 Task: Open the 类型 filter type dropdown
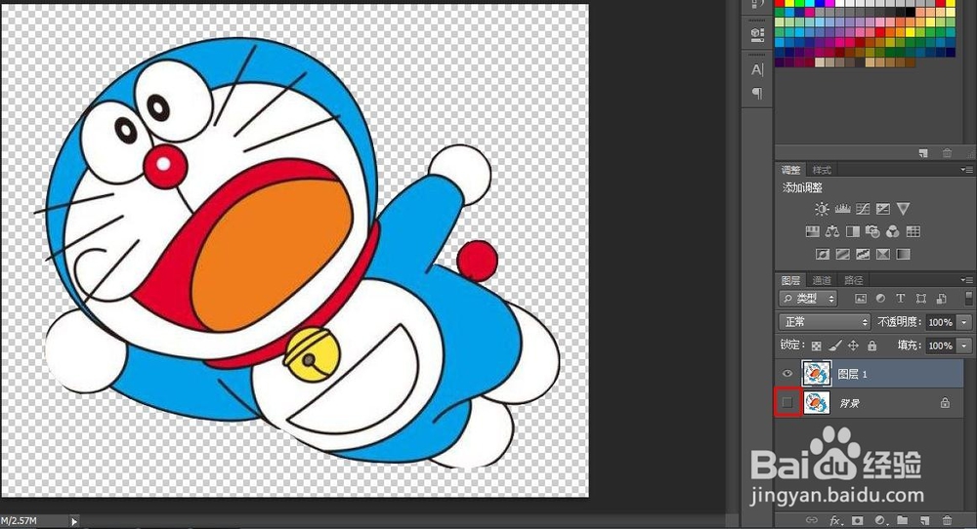click(x=808, y=299)
